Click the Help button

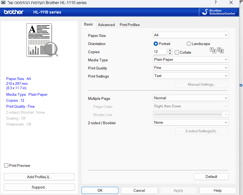pos(218,190)
